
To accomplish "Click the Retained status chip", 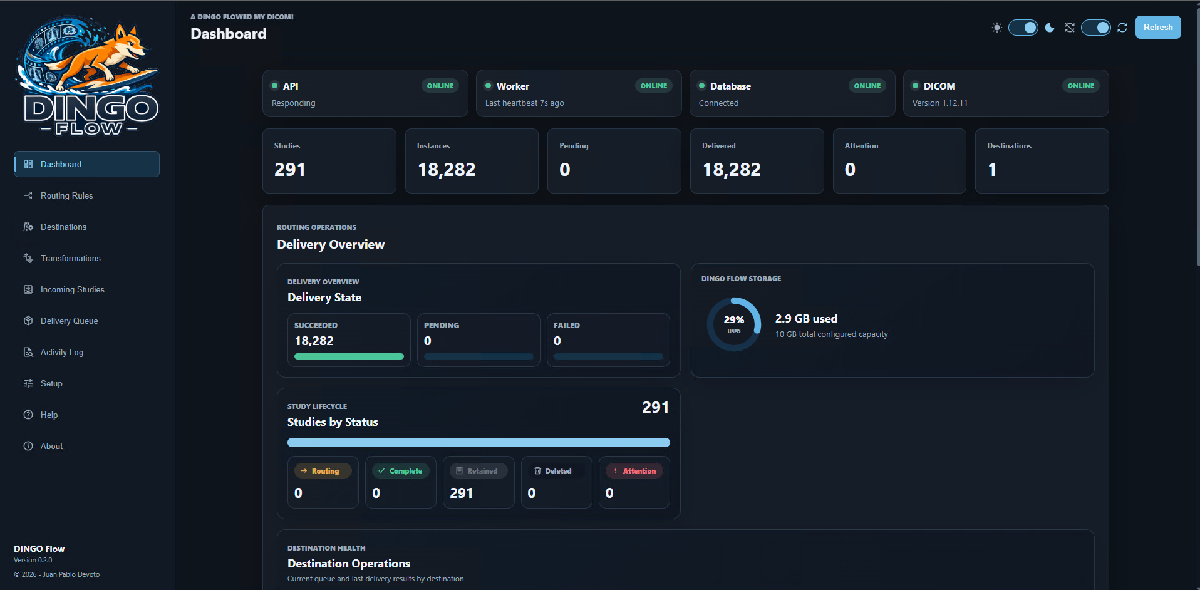I will (478, 471).
